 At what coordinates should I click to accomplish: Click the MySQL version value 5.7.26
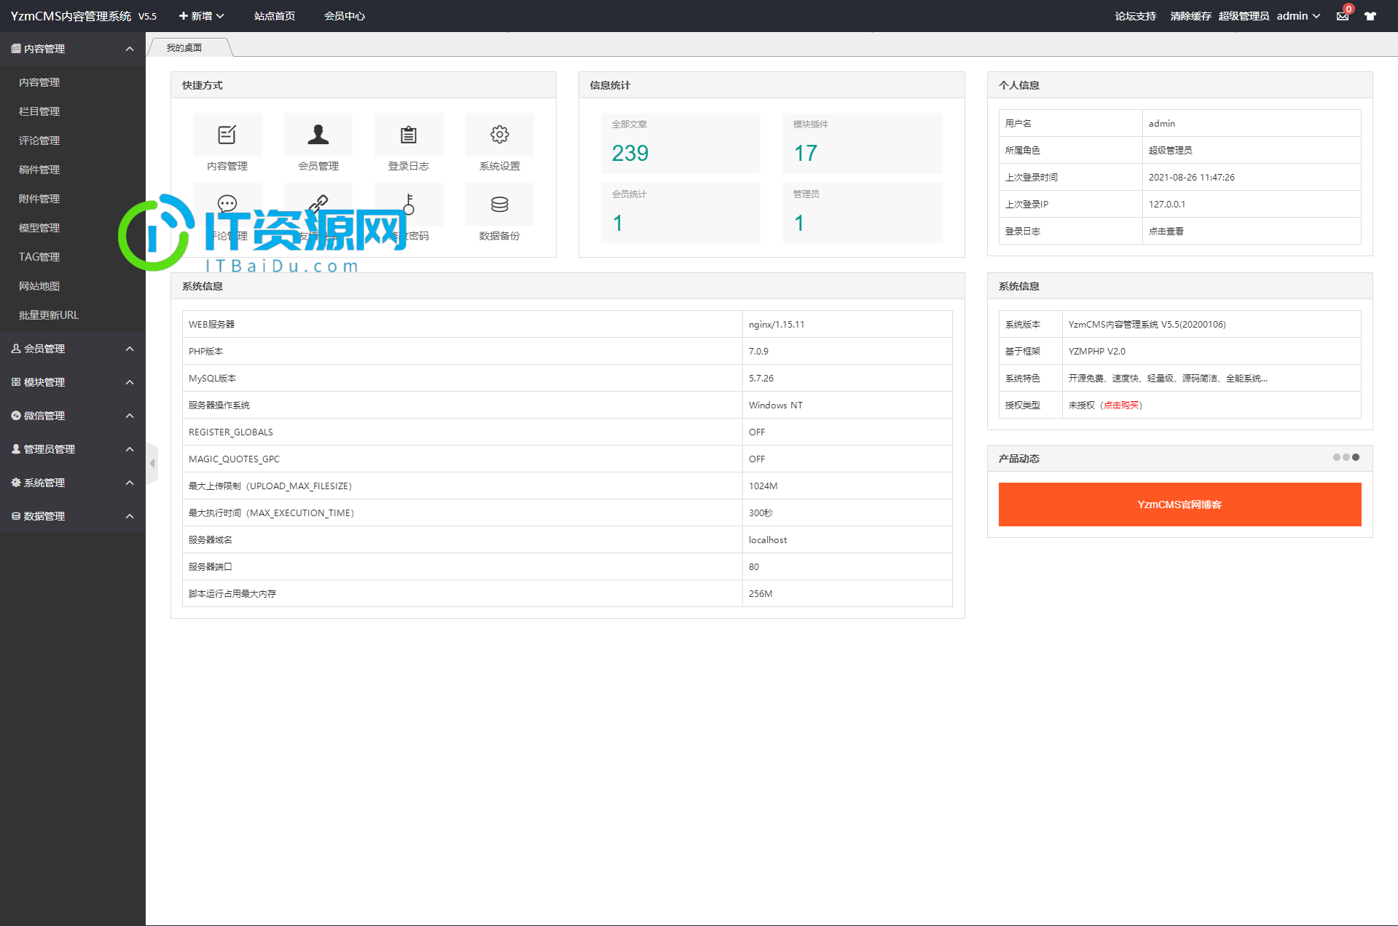click(761, 379)
